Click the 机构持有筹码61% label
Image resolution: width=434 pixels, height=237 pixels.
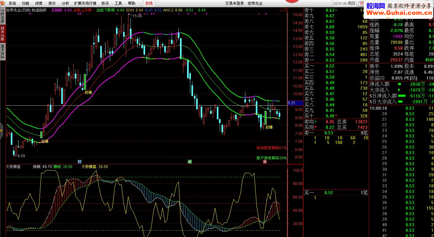tap(272, 148)
